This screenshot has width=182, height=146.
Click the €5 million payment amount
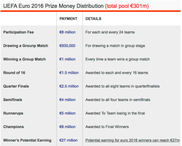tap(68, 113)
